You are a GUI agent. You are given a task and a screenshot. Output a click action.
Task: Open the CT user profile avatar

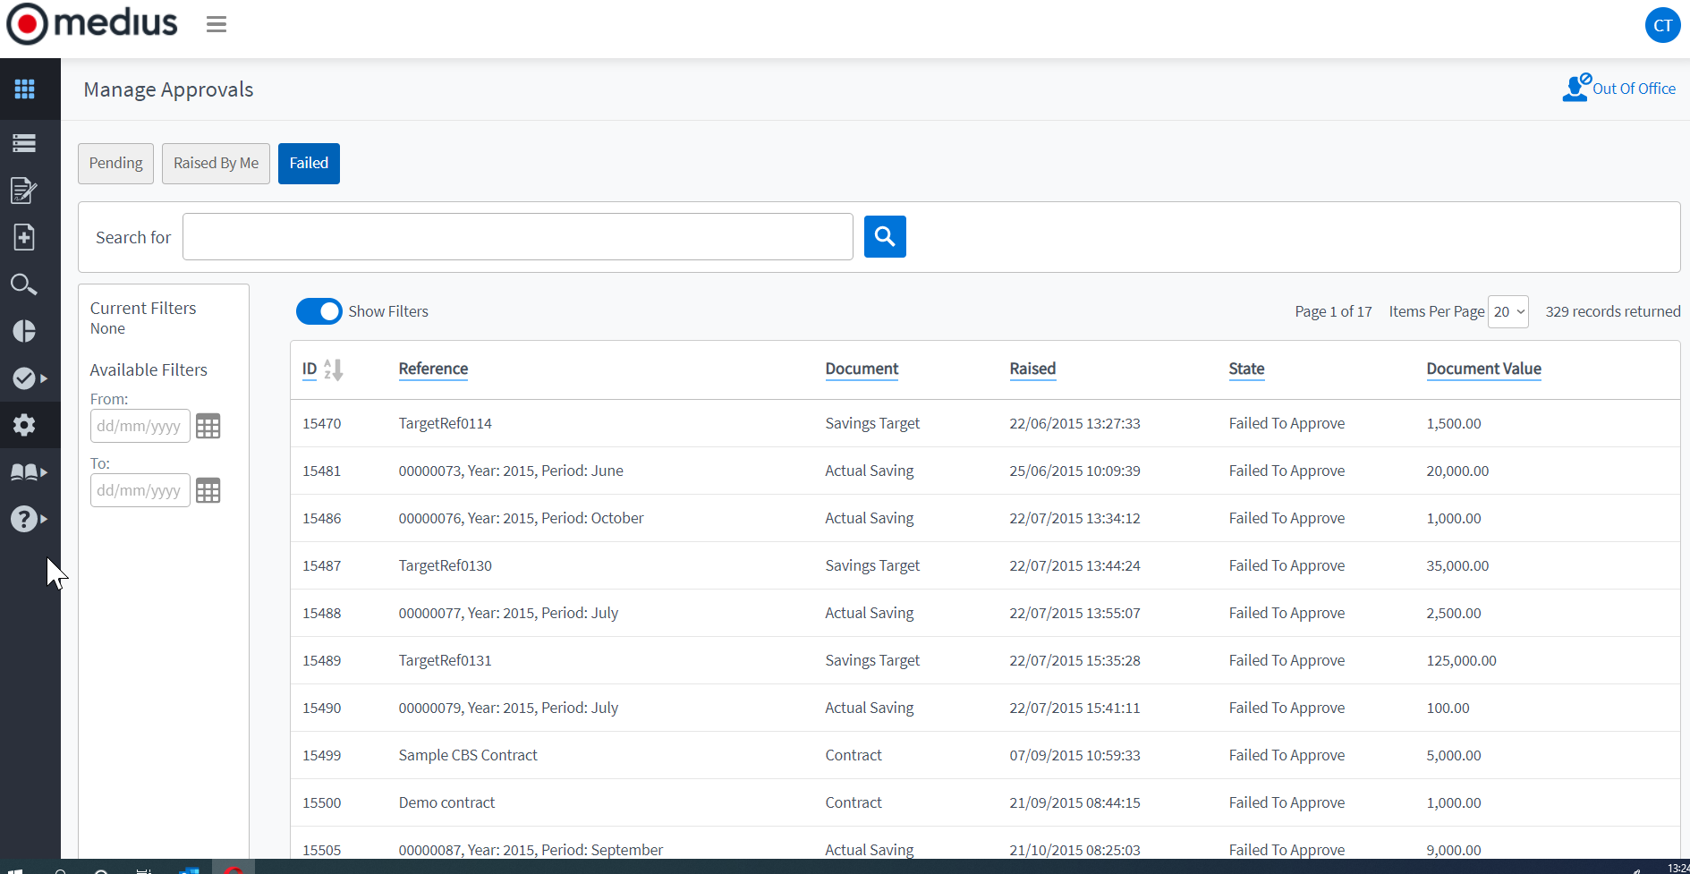1661,25
